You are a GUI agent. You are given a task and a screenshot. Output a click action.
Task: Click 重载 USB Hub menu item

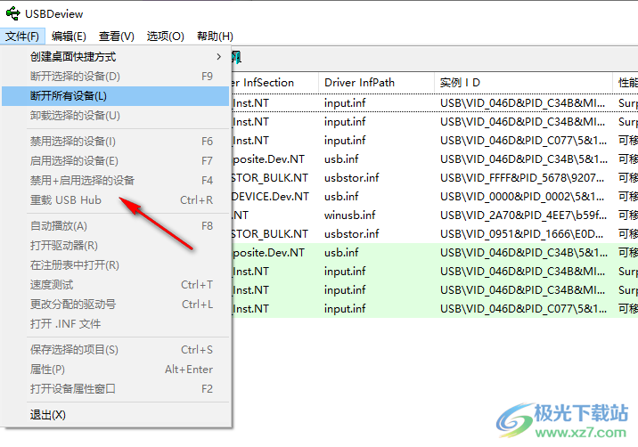point(116,199)
